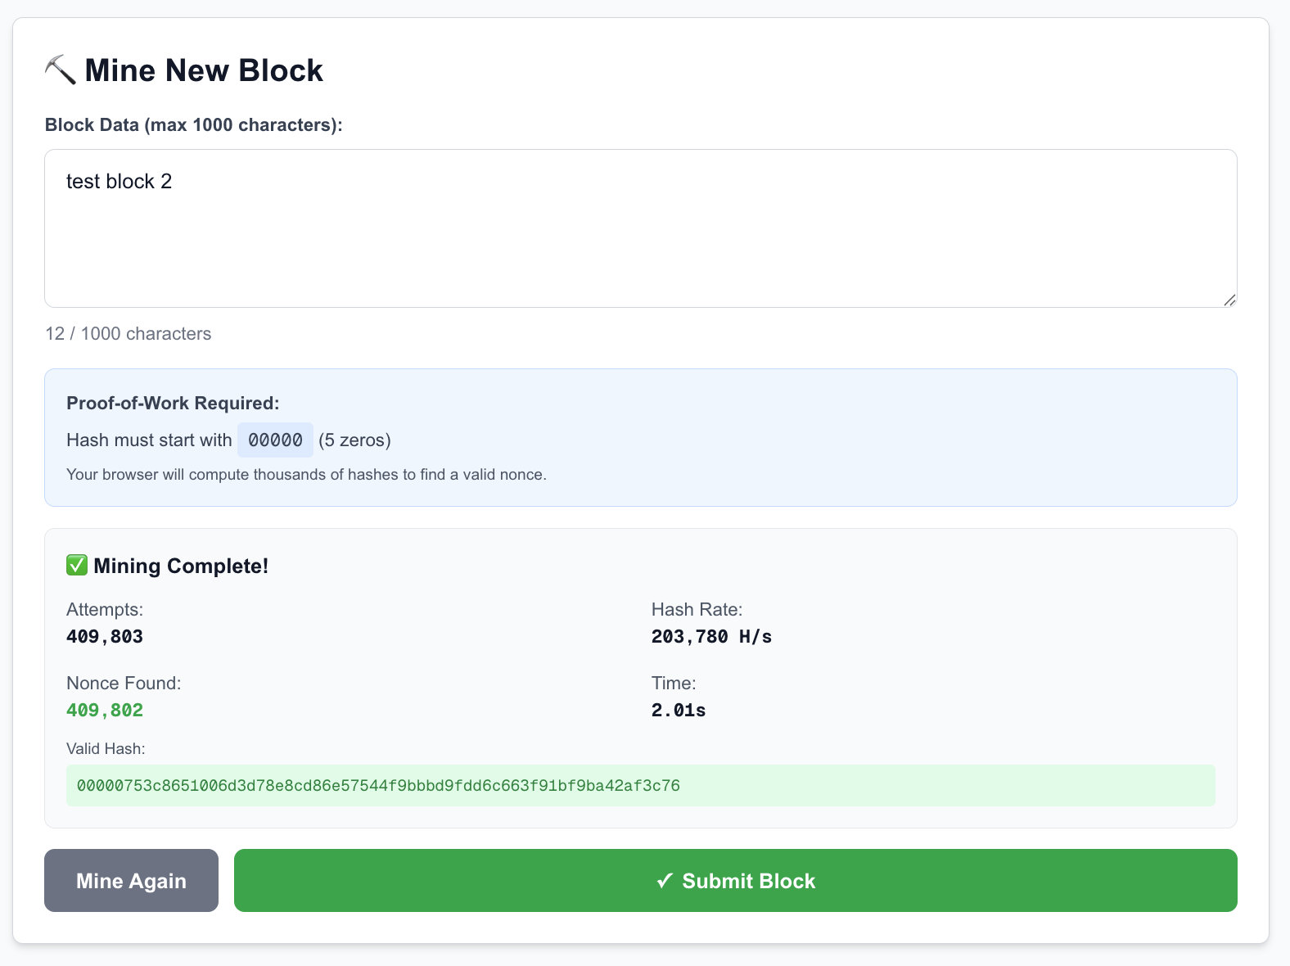Click the Valid Hash label
The width and height of the screenshot is (1290, 966).
106,748
